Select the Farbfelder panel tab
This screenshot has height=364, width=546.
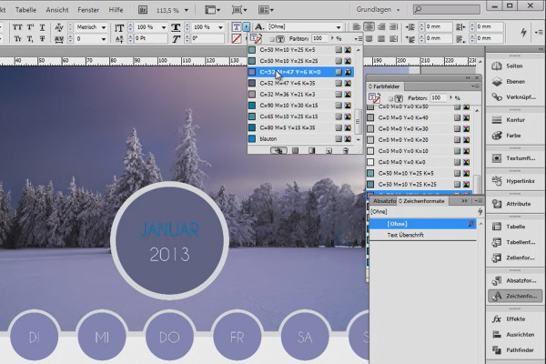385,86
